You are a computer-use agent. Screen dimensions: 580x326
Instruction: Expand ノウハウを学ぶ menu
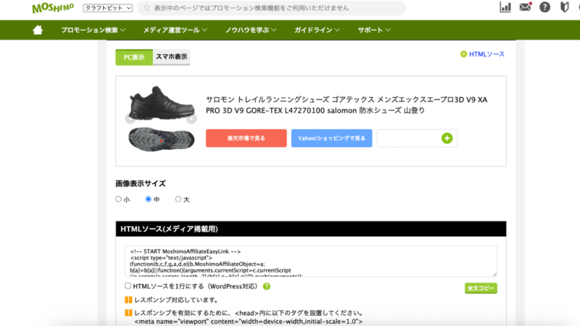coord(251,30)
